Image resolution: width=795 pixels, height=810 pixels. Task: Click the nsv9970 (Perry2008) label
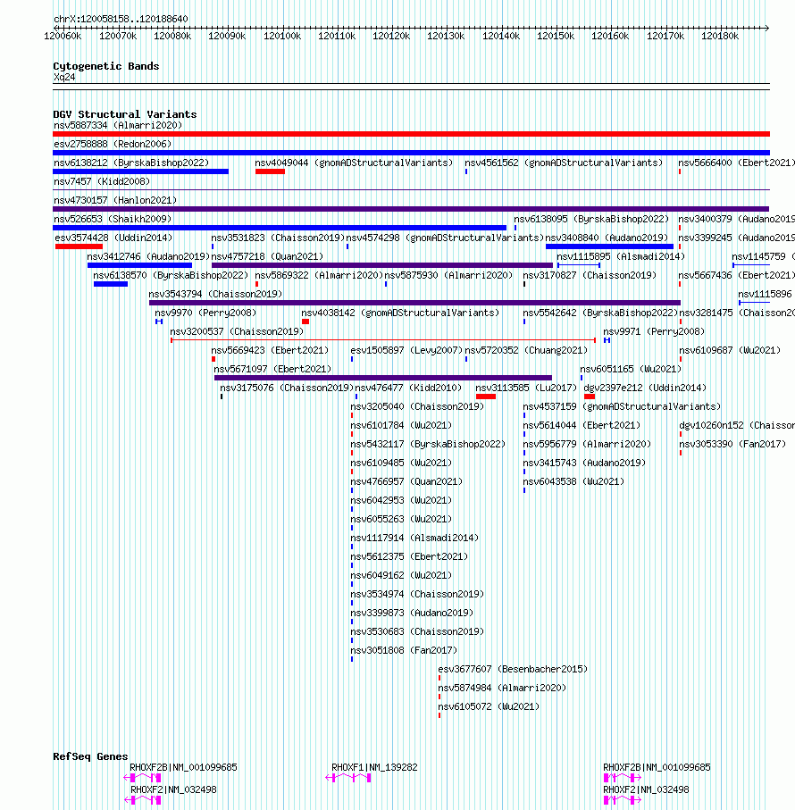205,313
